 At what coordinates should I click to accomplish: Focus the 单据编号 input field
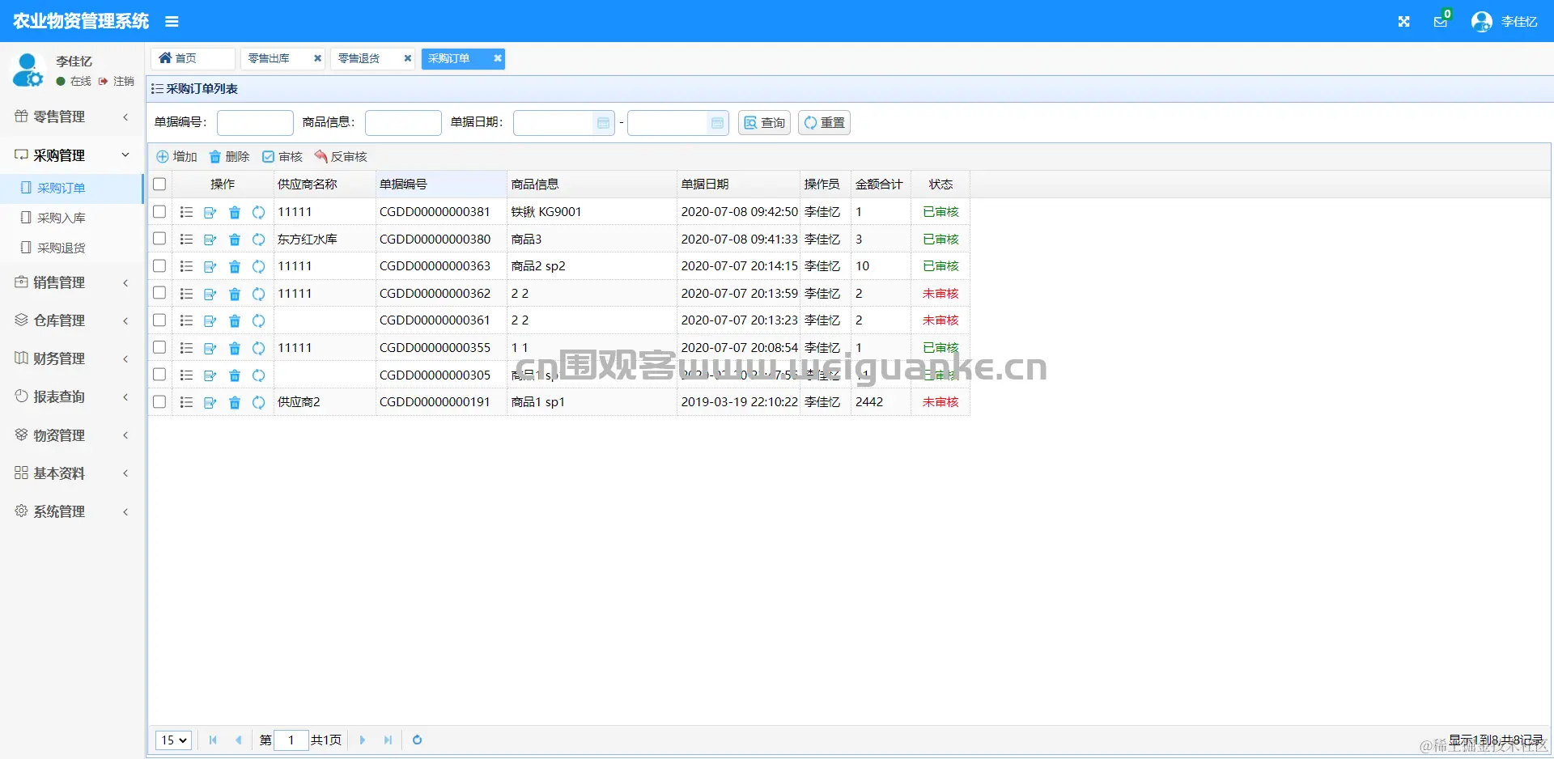coord(255,123)
